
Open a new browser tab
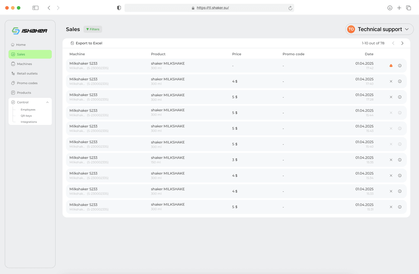click(399, 8)
